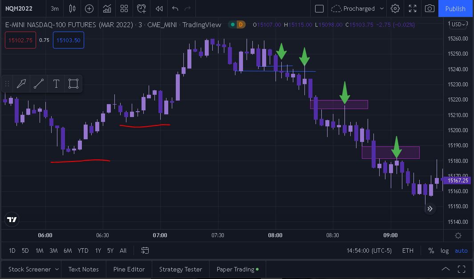Publish the chart idea

click(x=455, y=8)
